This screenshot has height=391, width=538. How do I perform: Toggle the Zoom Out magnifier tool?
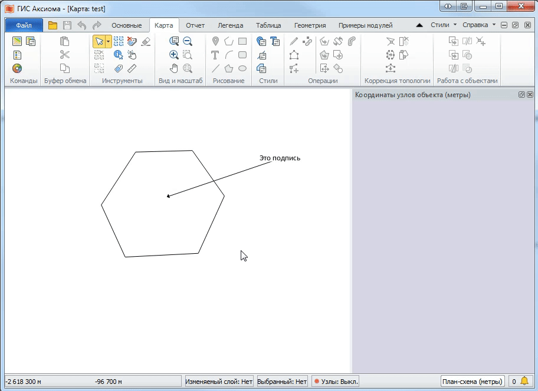pyautogui.click(x=188, y=41)
